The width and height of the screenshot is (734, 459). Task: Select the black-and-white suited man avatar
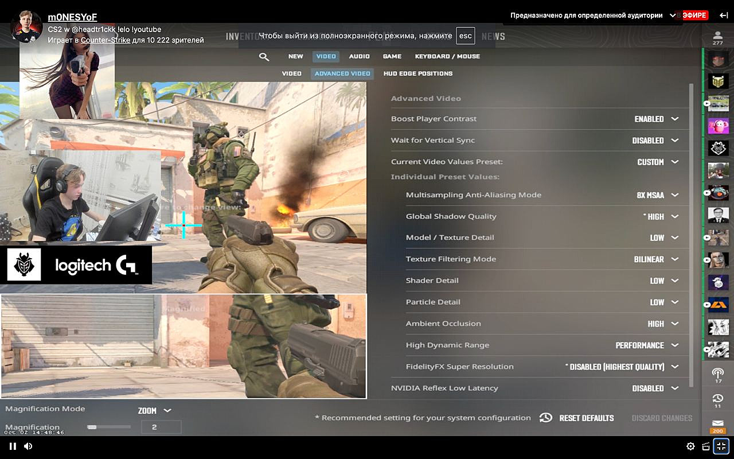coord(719,215)
